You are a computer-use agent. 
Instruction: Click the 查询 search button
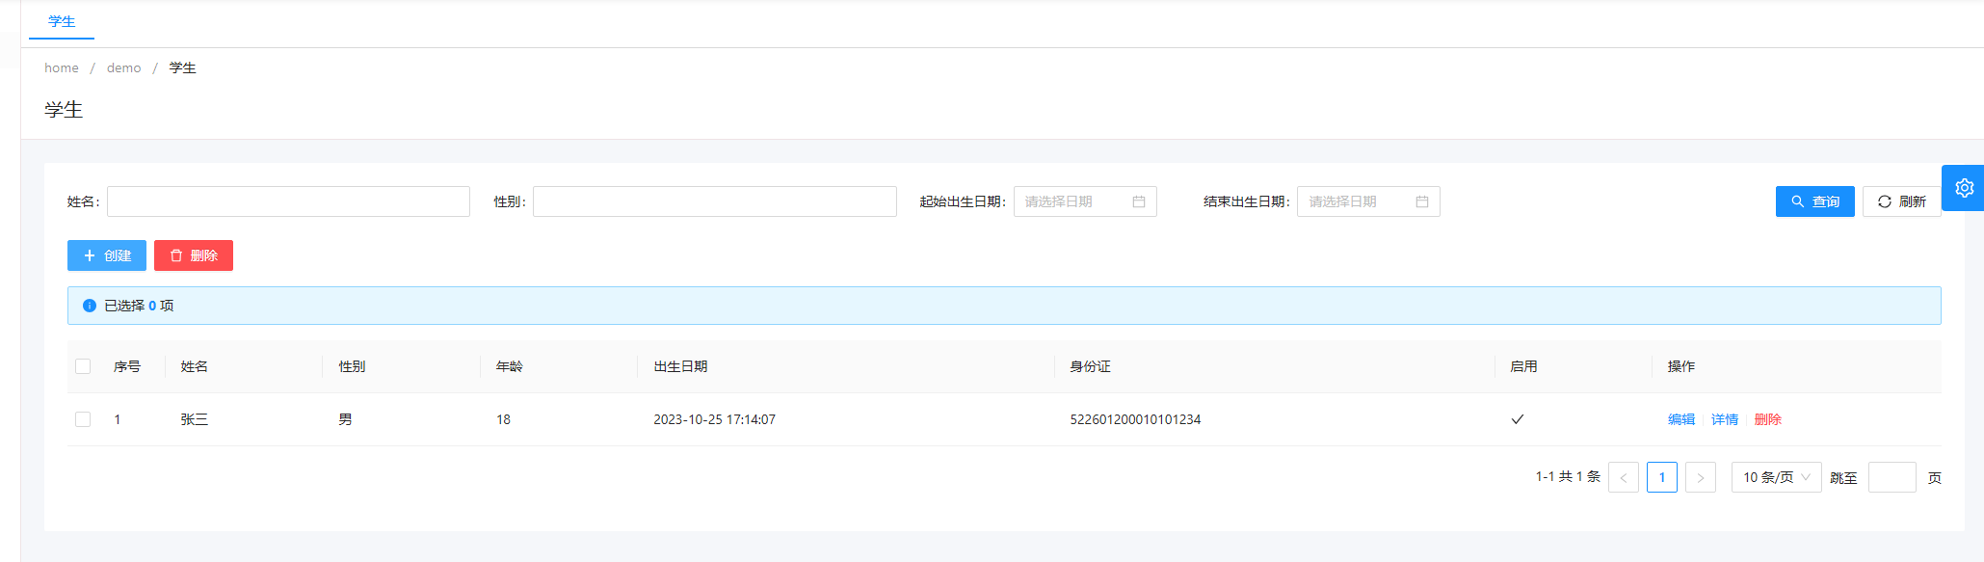point(1815,201)
